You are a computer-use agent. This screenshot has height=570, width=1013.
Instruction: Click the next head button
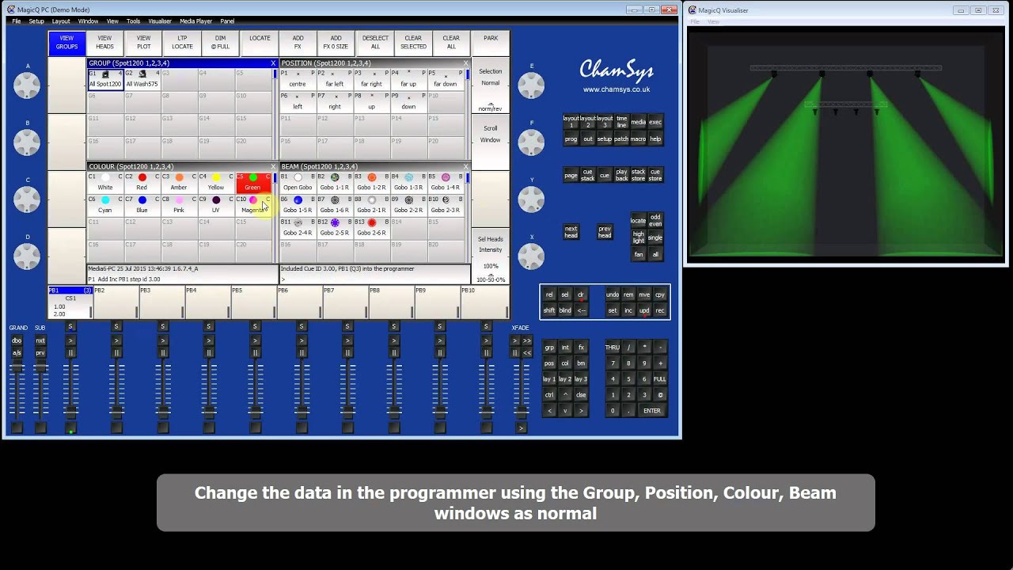pyautogui.click(x=571, y=232)
